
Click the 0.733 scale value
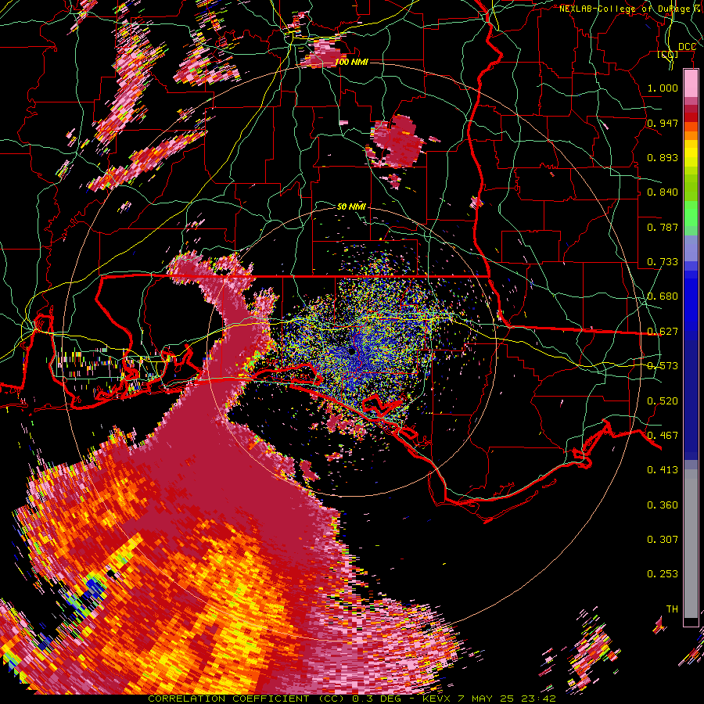(x=663, y=262)
